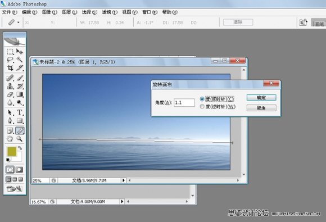Select the highlighted Measure tool in toolbox
Image resolution: width=326 pixels, height=222 pixels.
point(20,130)
